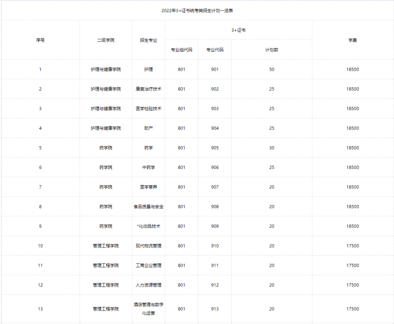The image size is (394, 324).
Task: Click the 医学营养 major cell
Action: 149,187
